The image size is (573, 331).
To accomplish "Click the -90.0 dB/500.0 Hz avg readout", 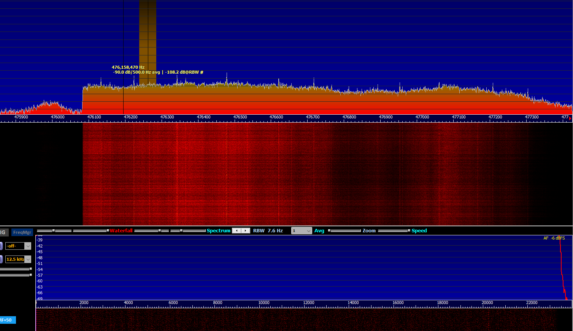I will tap(137, 72).
